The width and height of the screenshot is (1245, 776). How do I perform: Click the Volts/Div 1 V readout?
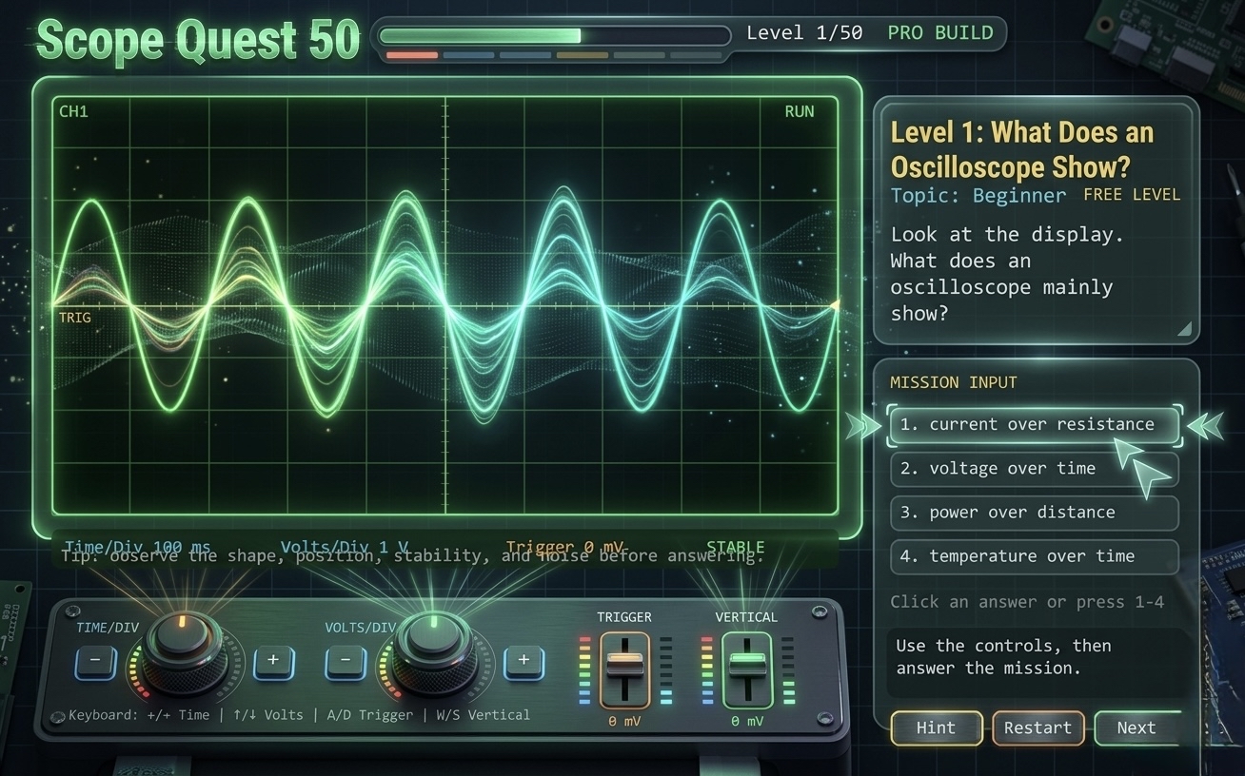345,548
